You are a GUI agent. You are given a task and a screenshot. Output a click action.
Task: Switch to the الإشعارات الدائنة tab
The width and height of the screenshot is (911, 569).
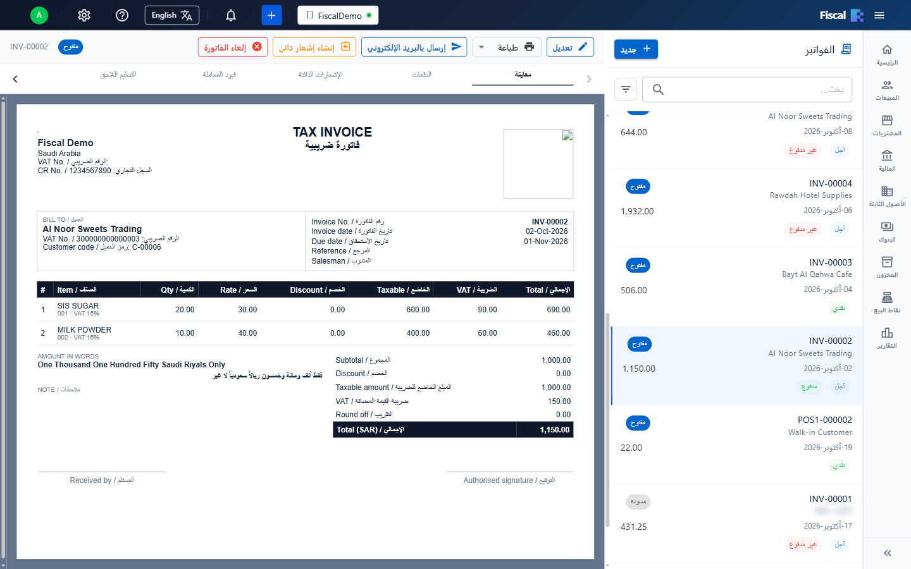pyautogui.click(x=320, y=75)
